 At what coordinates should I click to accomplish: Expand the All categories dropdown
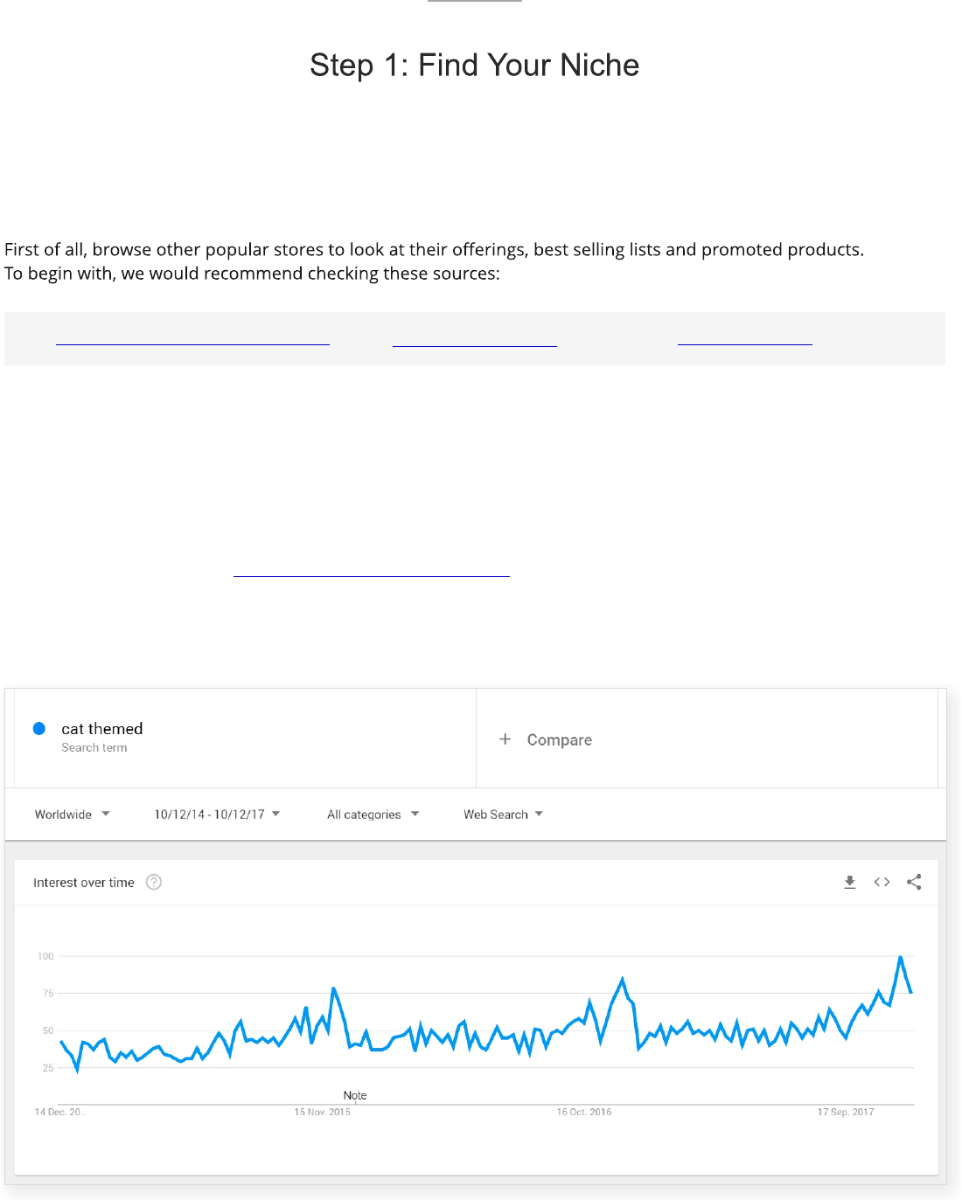373,814
